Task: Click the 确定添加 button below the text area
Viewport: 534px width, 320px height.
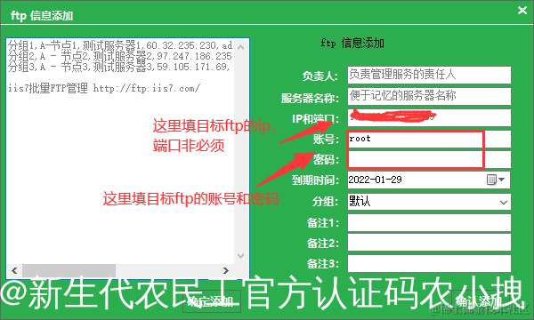Action: pos(212,301)
